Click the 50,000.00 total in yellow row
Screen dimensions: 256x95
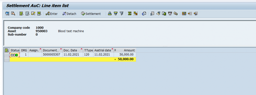(125, 59)
